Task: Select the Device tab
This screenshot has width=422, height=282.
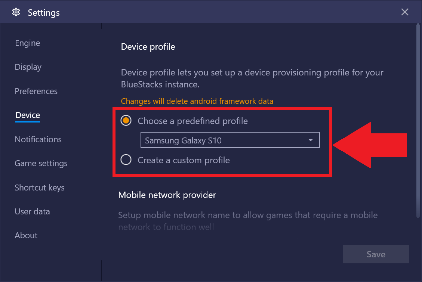Action: (28, 115)
